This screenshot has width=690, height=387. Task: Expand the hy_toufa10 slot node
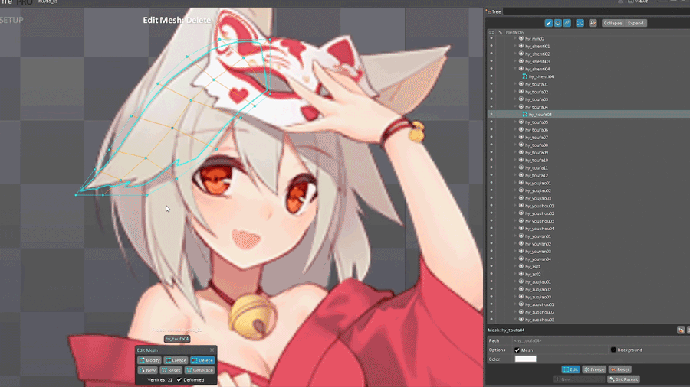(x=515, y=160)
